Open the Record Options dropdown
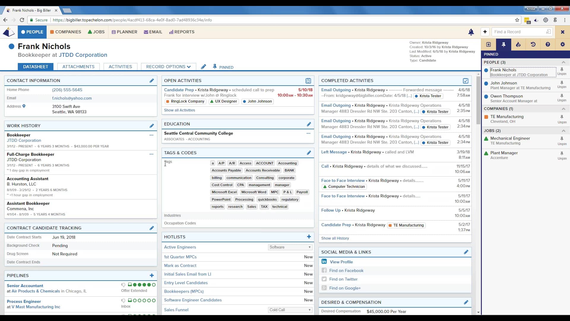The height and width of the screenshot is (321, 570). [168, 67]
